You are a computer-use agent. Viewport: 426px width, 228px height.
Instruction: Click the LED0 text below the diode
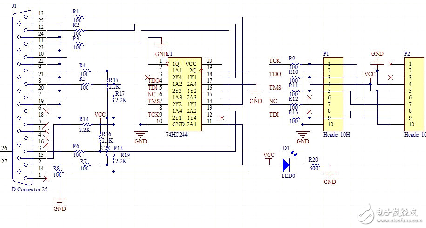[x=287, y=176]
